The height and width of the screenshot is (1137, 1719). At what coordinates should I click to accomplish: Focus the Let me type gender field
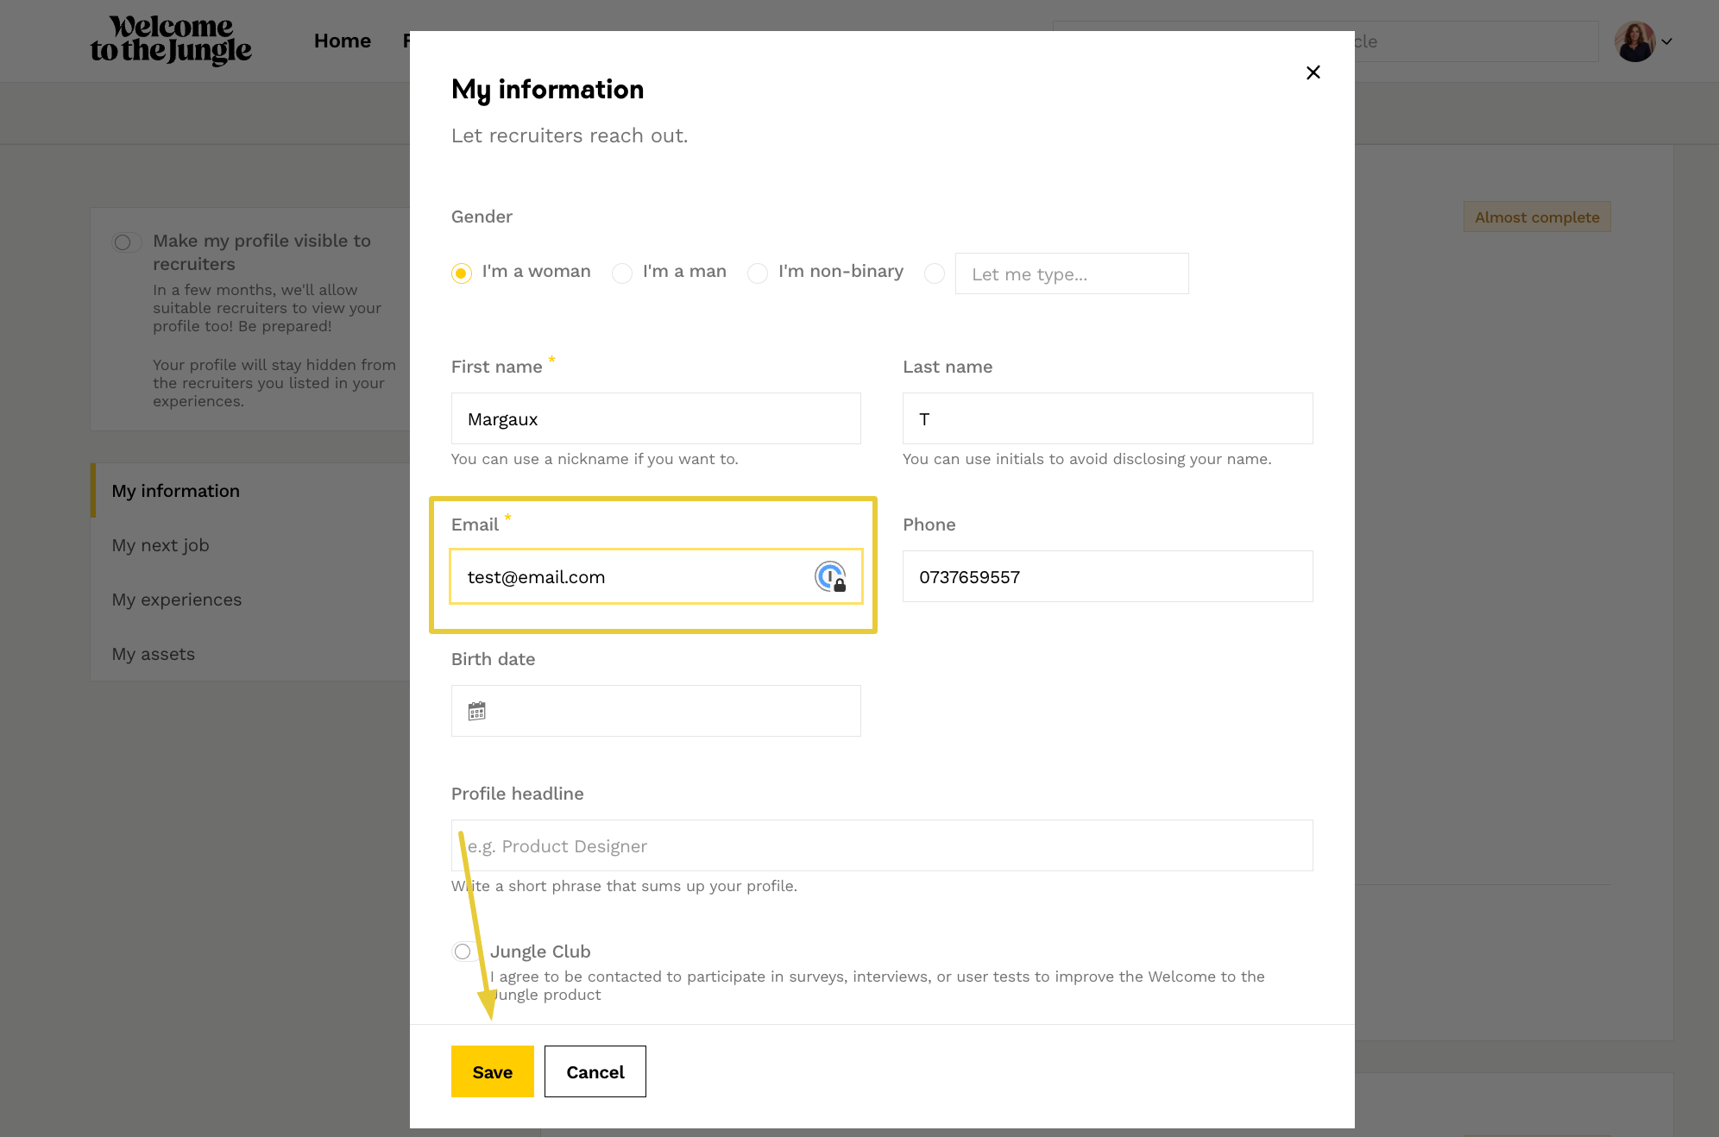pos(1071,273)
